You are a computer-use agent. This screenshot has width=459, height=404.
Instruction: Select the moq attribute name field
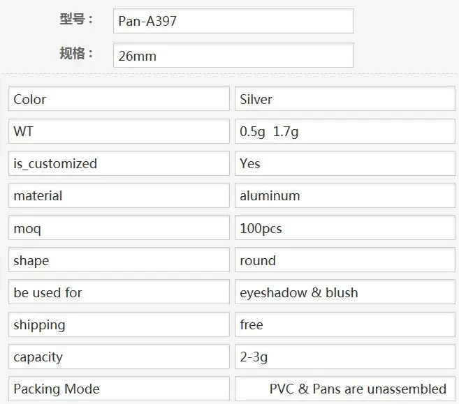click(x=119, y=228)
